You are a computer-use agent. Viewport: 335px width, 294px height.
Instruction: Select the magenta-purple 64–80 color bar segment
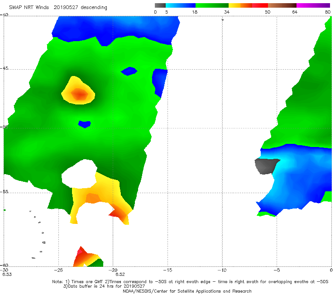point(313,5)
